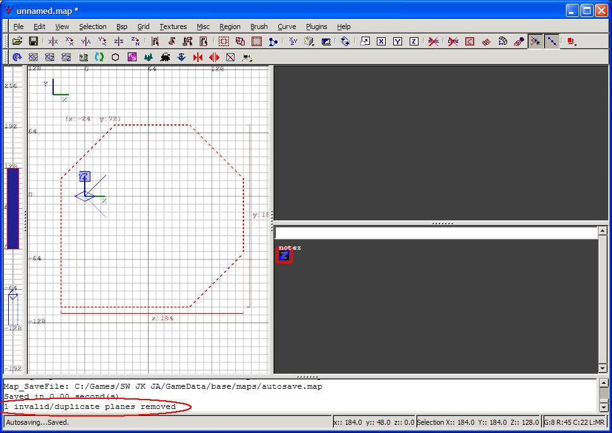Screen dimensions: 612x433
Task: Click the texture browser scrollbar down arrow
Action: (x=603, y=368)
